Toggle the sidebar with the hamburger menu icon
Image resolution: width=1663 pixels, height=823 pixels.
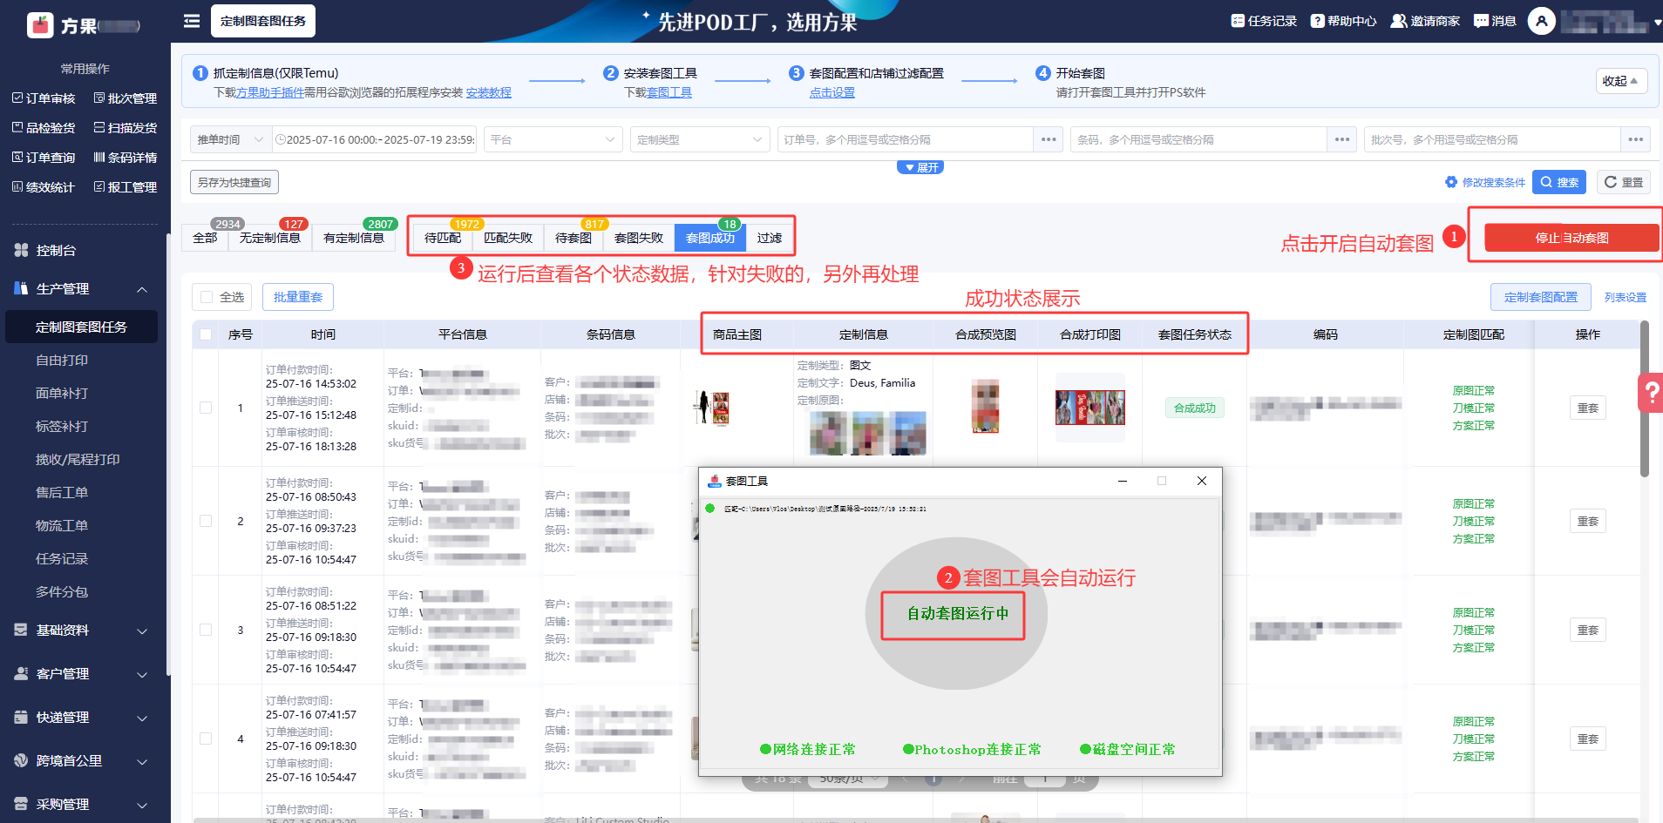pyautogui.click(x=192, y=21)
